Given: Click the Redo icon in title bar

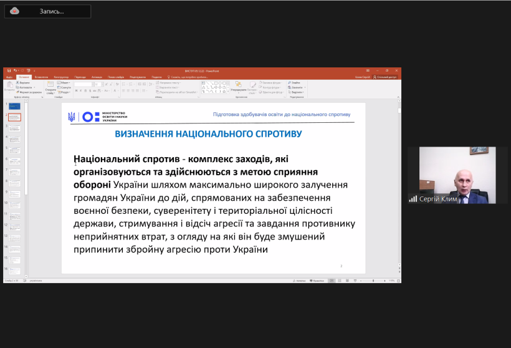Looking at the screenshot, I should [x=22, y=70].
